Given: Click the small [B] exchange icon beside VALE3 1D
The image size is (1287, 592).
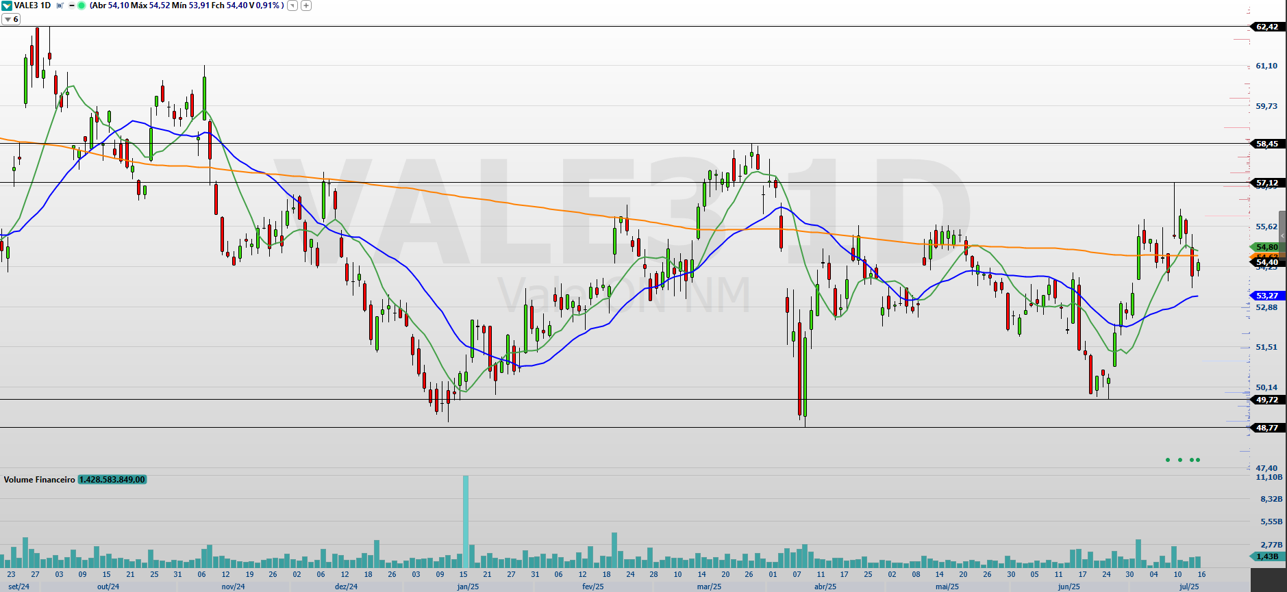Looking at the screenshot, I should click(60, 5).
